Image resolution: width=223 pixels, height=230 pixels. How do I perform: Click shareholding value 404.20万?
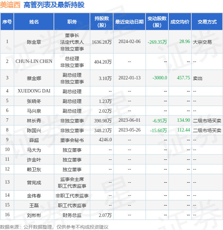click(103, 62)
